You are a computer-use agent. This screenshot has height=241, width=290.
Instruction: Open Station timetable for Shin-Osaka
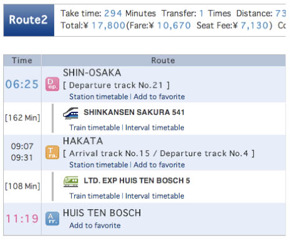tap(99, 97)
